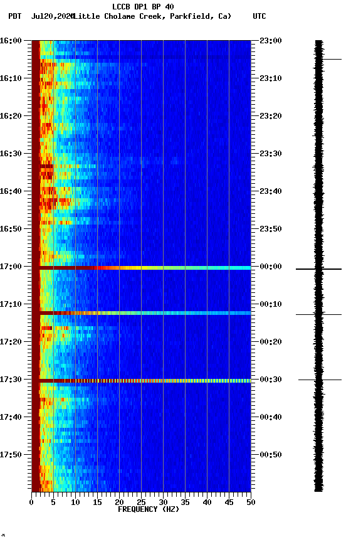The height and width of the screenshot is (542, 346).
Task: Click the short seismogram tick near 23:05
Action: pos(332,60)
